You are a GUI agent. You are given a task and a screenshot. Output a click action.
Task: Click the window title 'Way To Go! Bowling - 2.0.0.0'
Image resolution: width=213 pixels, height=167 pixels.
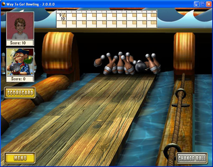[x=30, y=4]
